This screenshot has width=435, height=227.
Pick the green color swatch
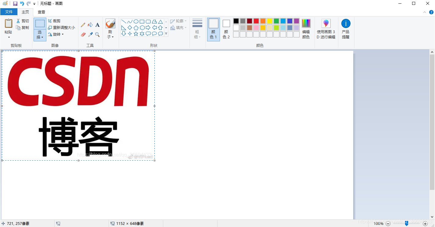coord(276,21)
